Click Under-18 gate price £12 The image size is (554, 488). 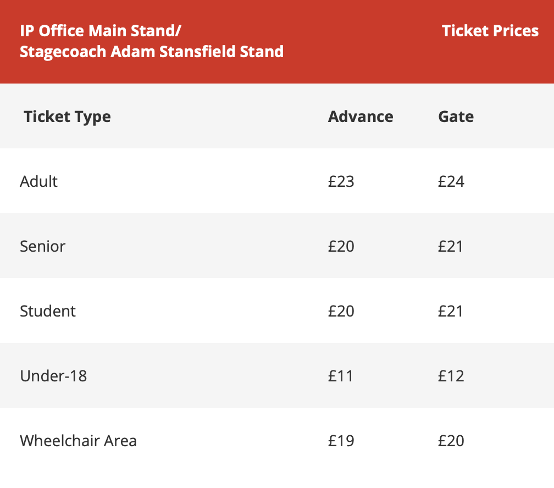pyautogui.click(x=451, y=376)
